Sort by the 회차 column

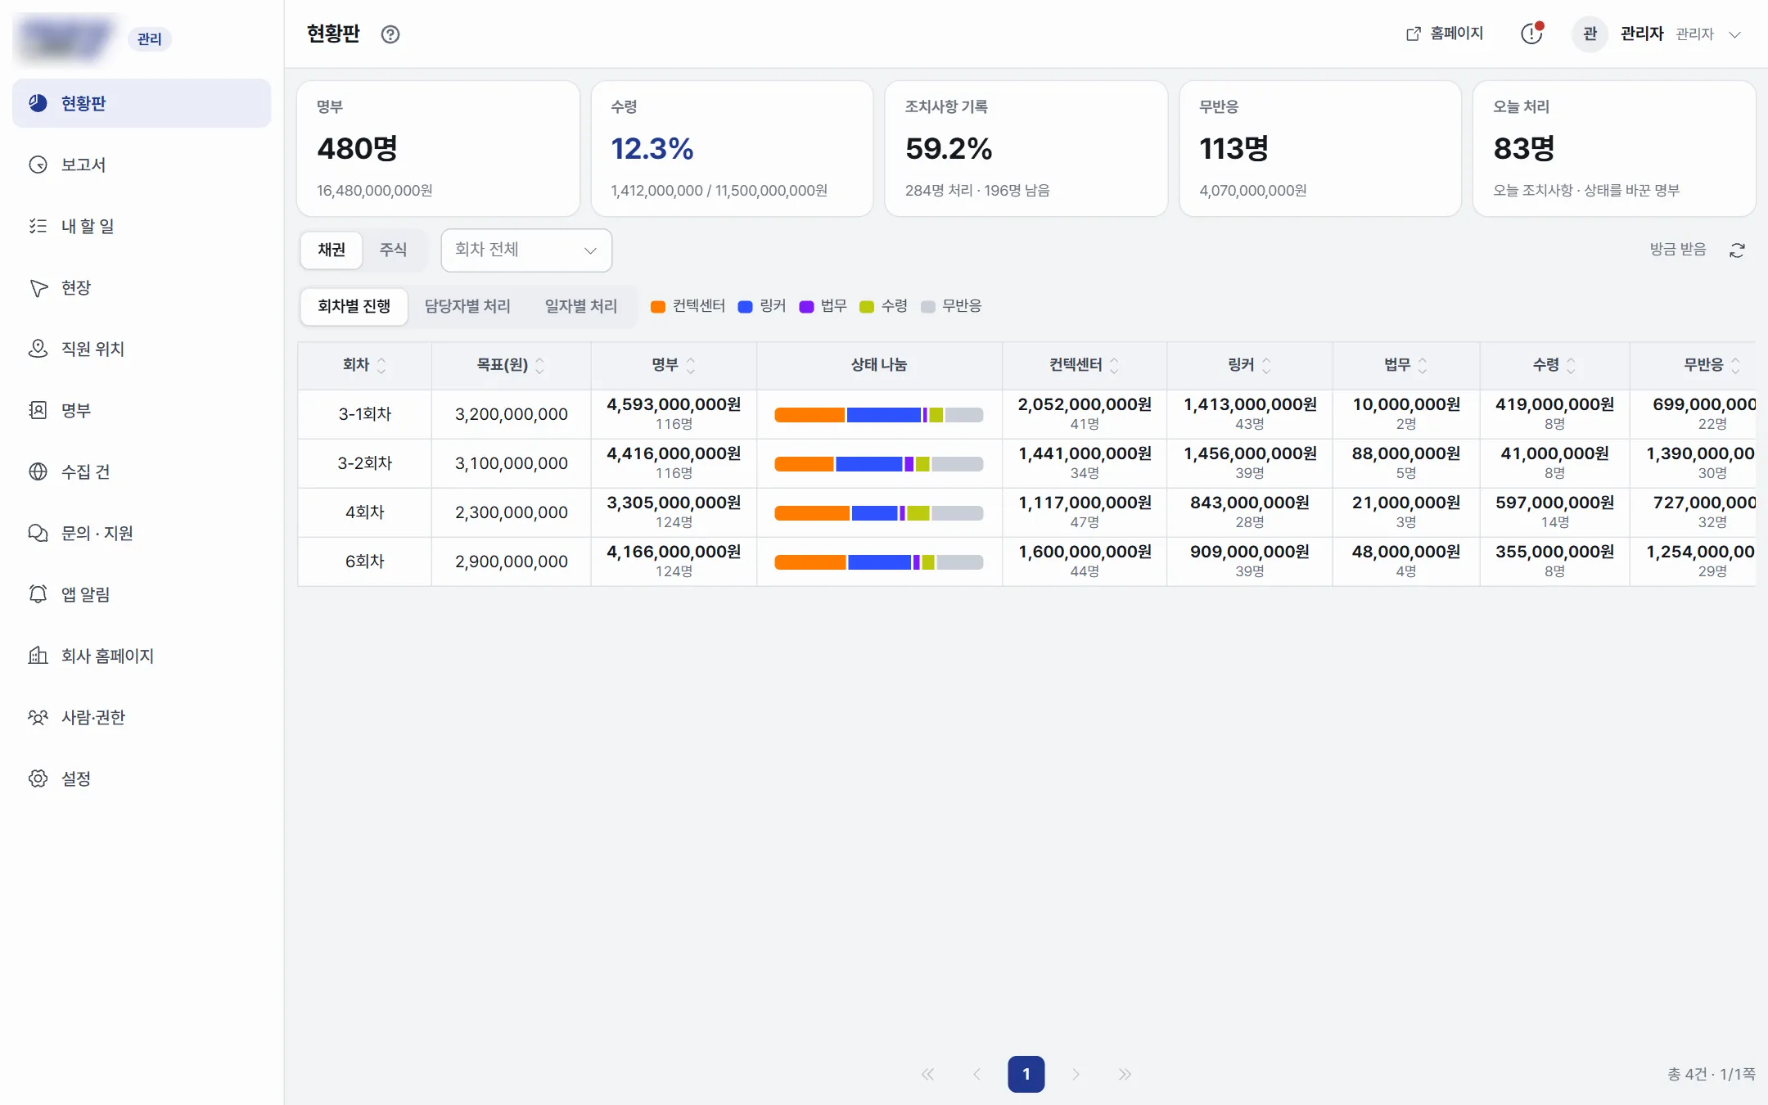click(364, 365)
